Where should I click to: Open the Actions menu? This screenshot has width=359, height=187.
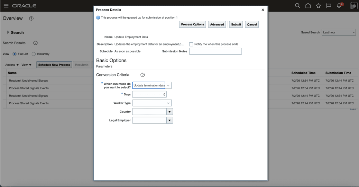click(12, 65)
